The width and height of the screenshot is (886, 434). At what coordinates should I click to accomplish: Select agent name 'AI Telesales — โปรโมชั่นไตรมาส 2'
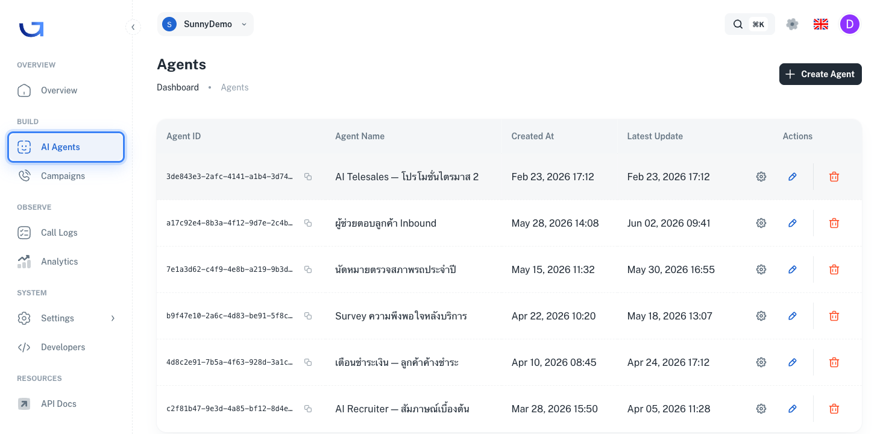(x=407, y=177)
